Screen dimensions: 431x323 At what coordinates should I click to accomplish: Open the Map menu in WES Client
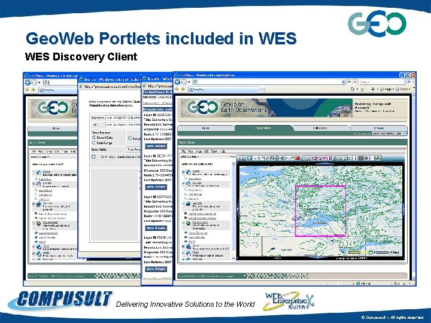click(199, 151)
